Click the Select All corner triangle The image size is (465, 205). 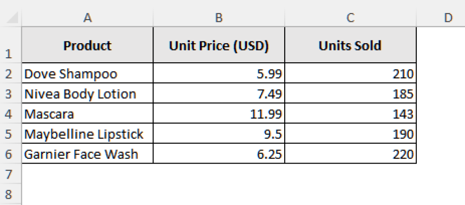coord(13,18)
